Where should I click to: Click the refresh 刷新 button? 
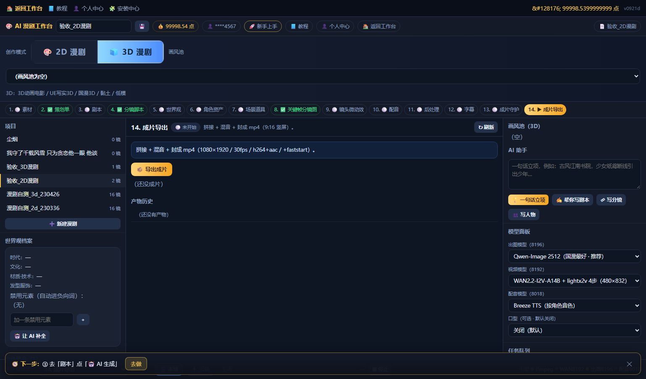pyautogui.click(x=486, y=127)
